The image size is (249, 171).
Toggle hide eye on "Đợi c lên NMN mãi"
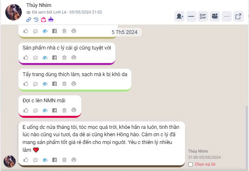tap(45, 110)
